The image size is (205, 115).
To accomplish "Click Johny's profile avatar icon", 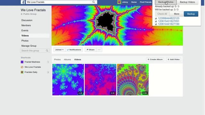I will point(119,2).
